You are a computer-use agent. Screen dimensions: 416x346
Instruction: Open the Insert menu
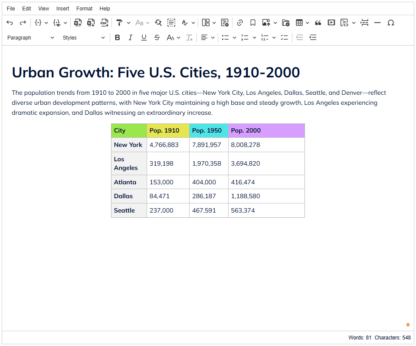pyautogui.click(x=62, y=9)
